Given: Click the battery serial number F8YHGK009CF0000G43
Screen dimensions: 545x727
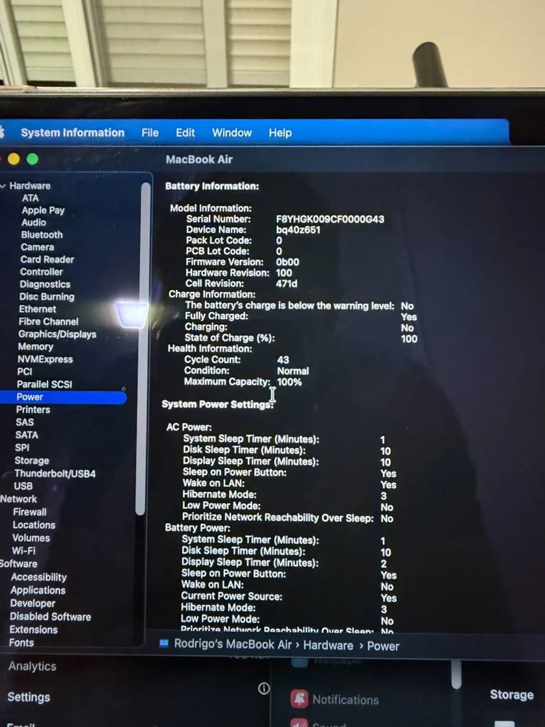Looking at the screenshot, I should coord(330,219).
